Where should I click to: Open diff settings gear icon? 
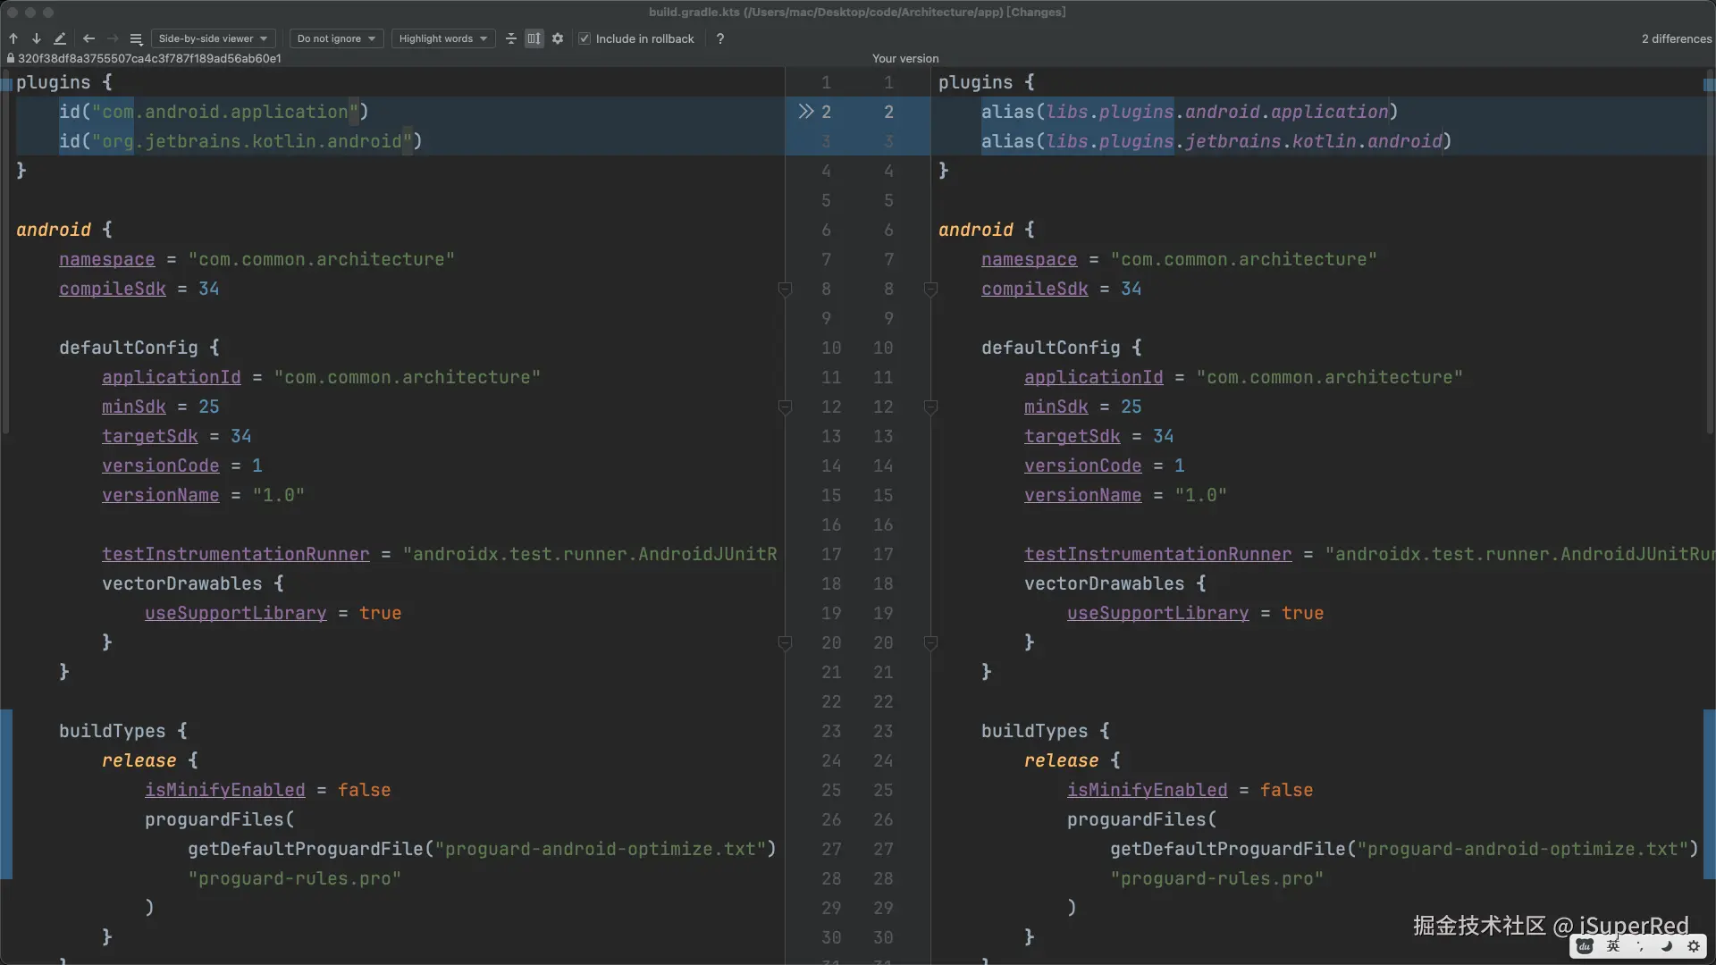coord(558,38)
